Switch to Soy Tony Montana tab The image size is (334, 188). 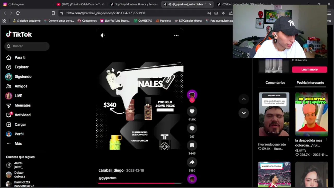click(x=134, y=4)
